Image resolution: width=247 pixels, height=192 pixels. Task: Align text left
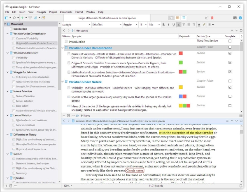pos(179,25)
